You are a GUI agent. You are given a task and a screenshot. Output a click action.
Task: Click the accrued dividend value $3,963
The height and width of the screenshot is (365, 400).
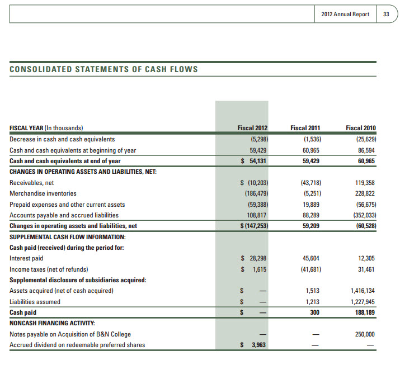(253, 345)
